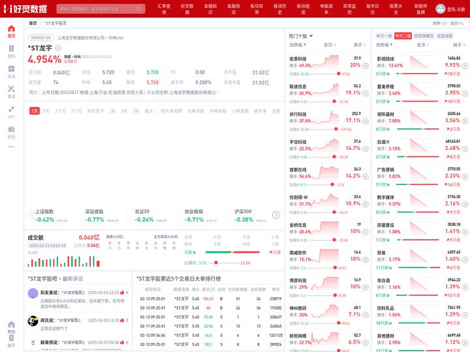Click the 注册 register link
The image size is (470, 352).
click(x=461, y=9)
